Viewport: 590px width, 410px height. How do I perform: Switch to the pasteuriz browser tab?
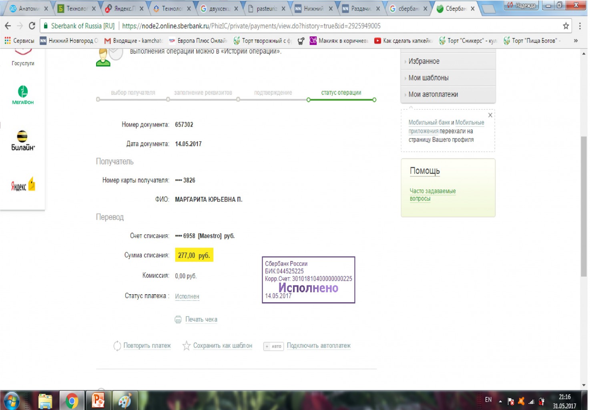click(266, 8)
